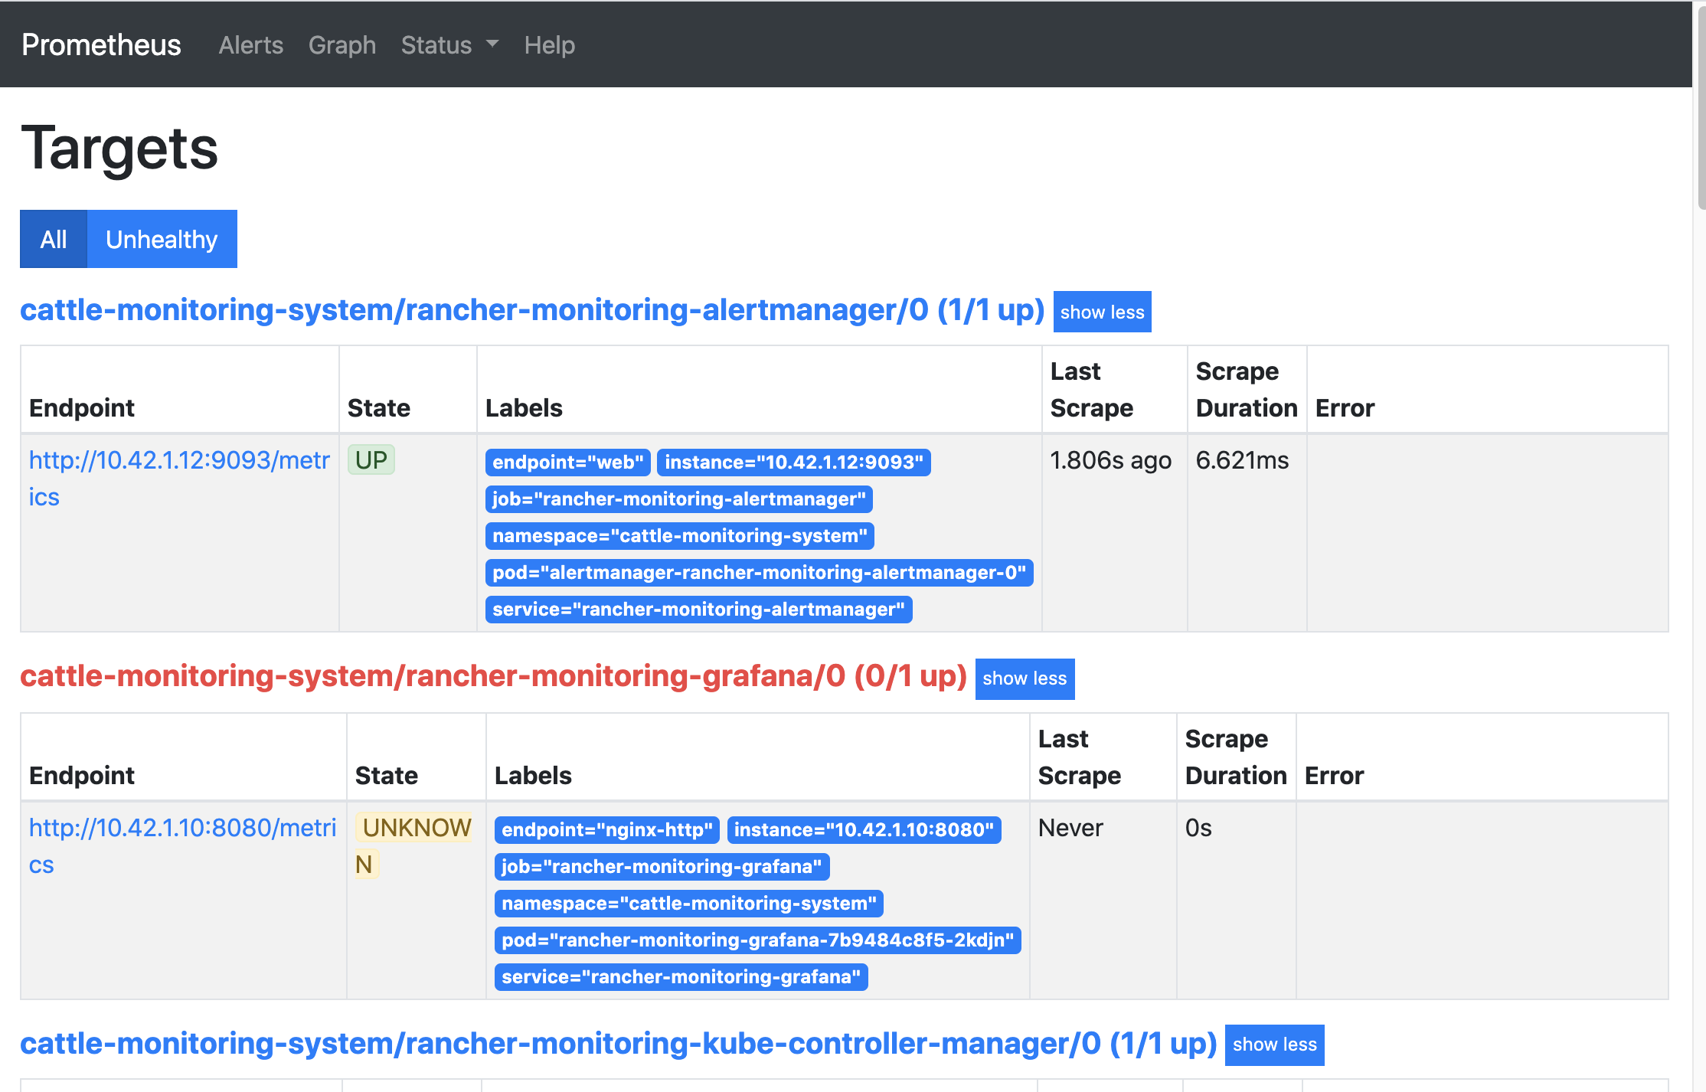The image size is (1706, 1092).
Task: Open the Status dropdown menu
Action: [x=445, y=44]
